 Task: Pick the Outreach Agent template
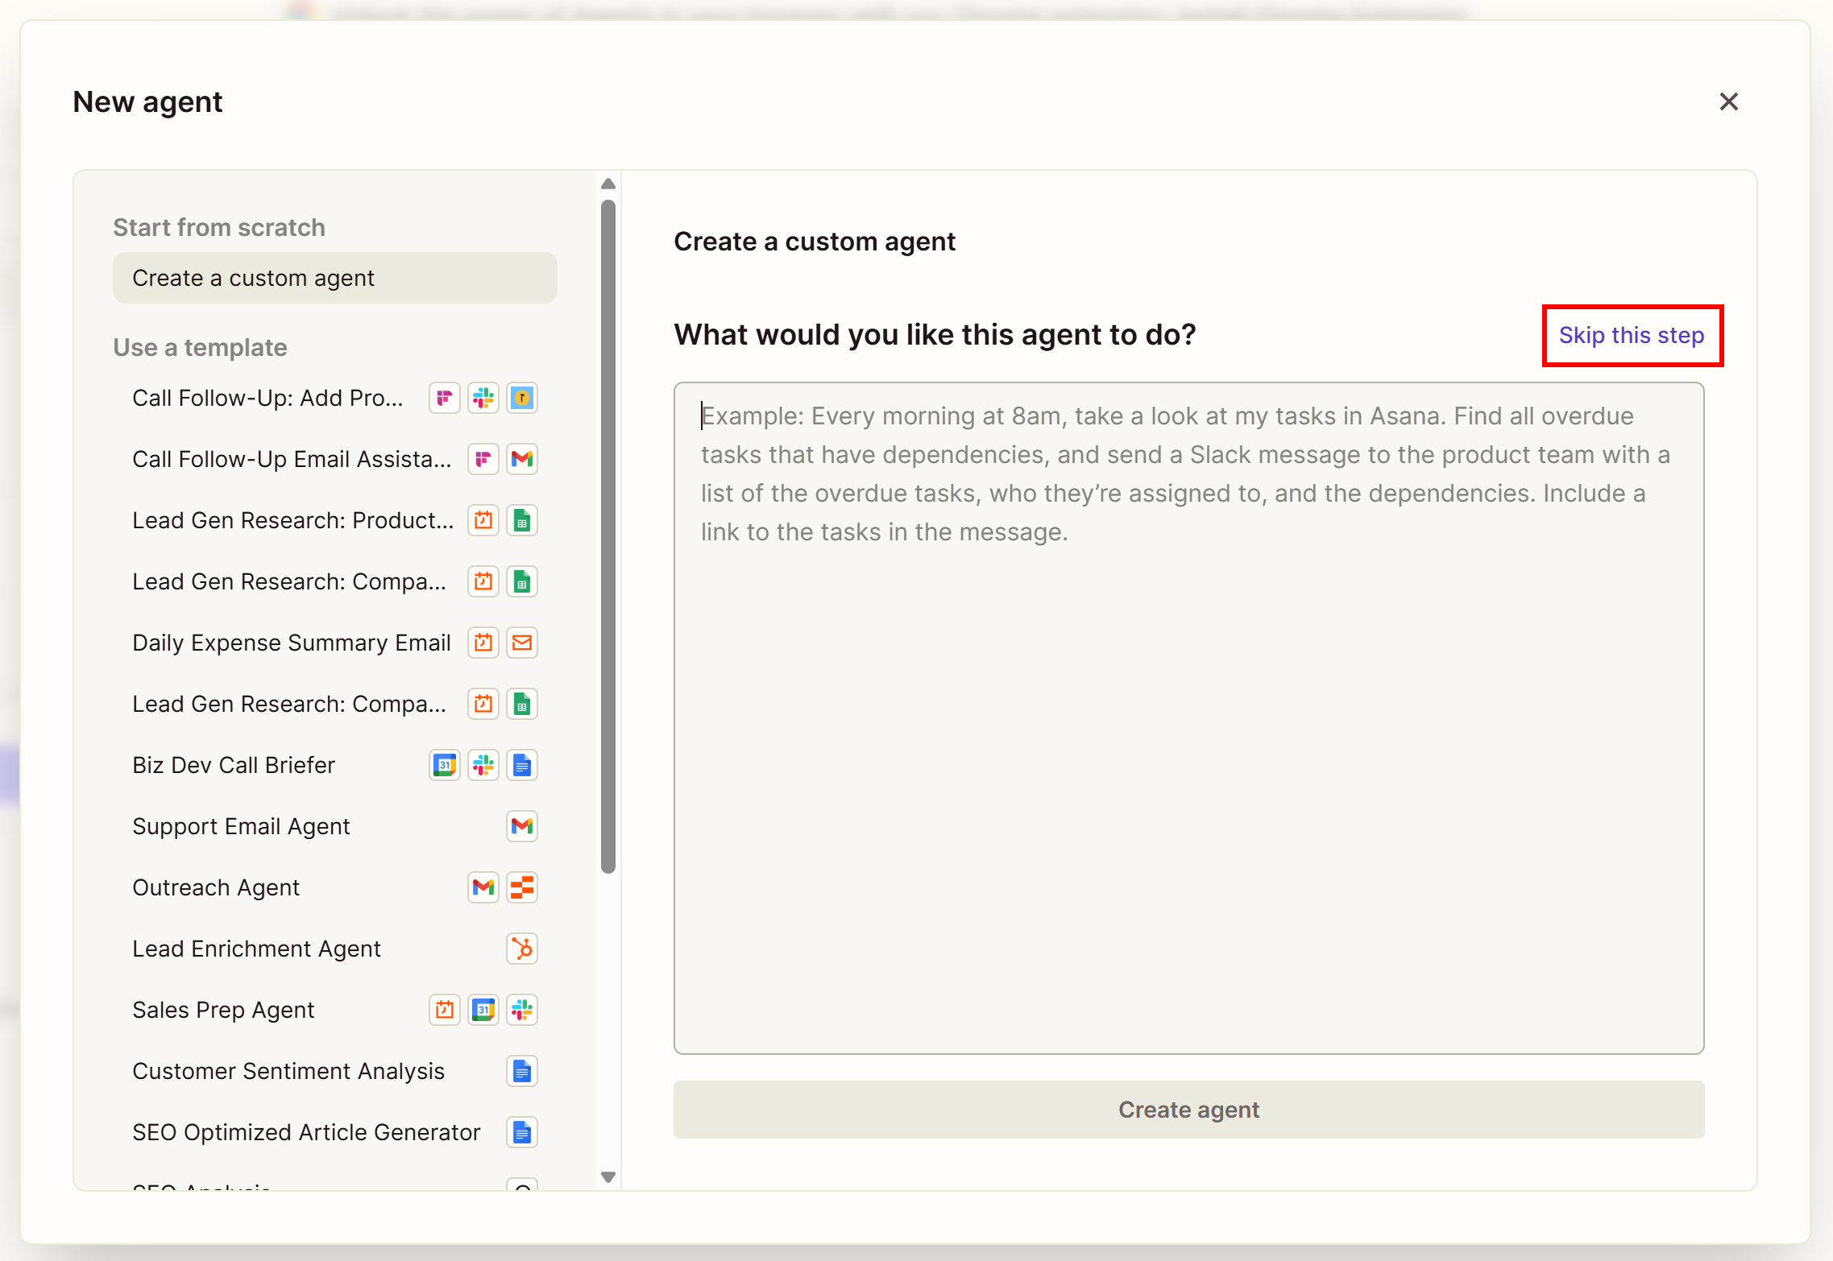pyautogui.click(x=216, y=887)
